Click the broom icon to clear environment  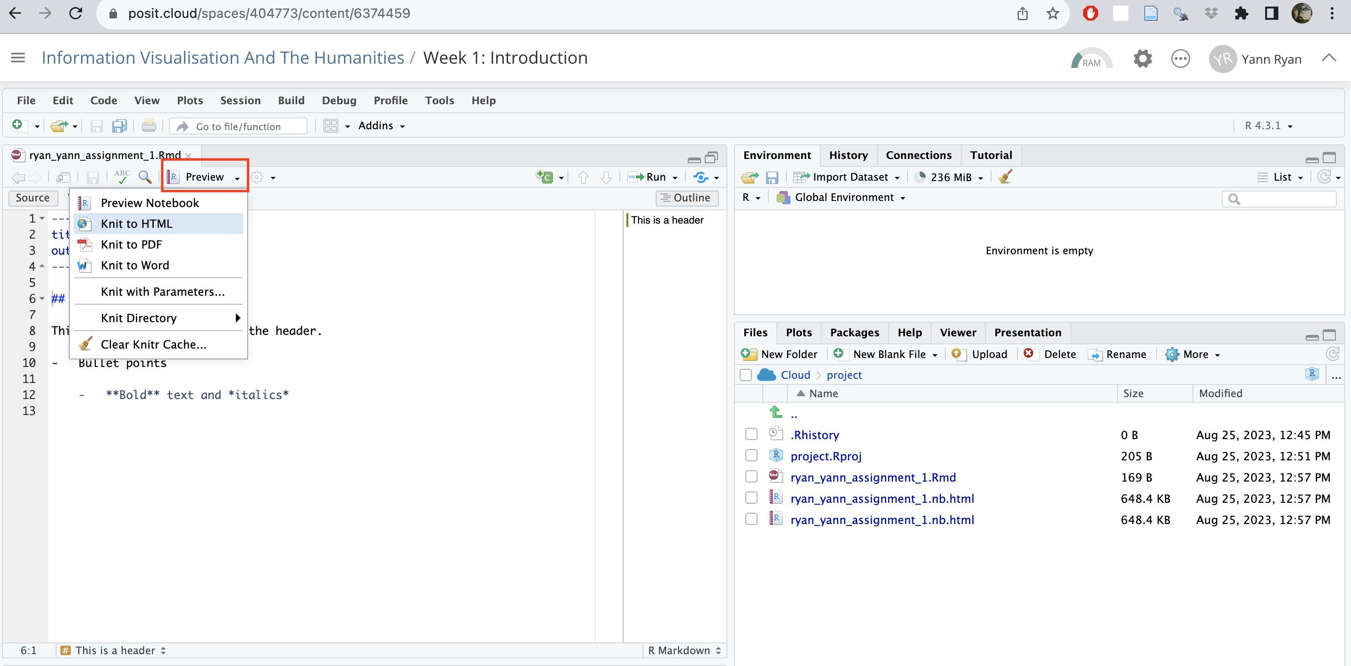(1005, 177)
